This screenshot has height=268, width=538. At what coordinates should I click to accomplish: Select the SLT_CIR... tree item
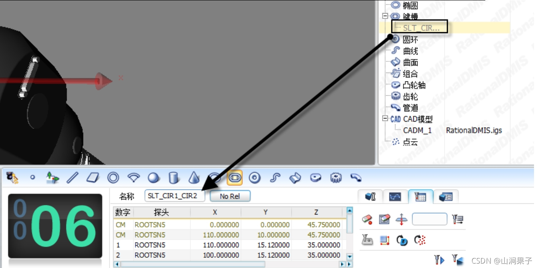coord(421,28)
